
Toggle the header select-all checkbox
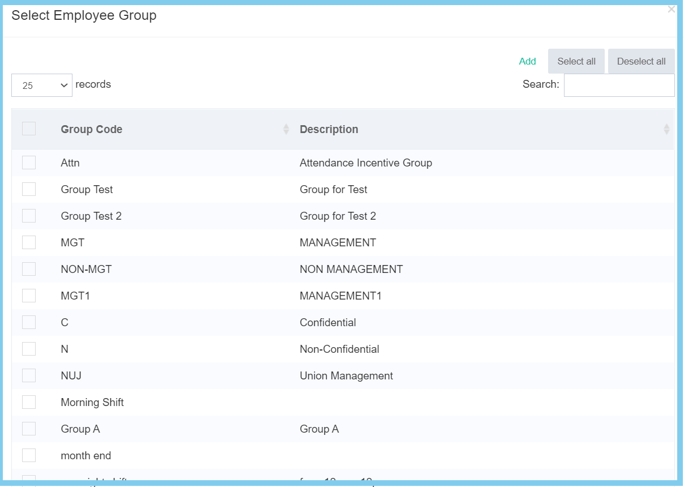pos(29,129)
